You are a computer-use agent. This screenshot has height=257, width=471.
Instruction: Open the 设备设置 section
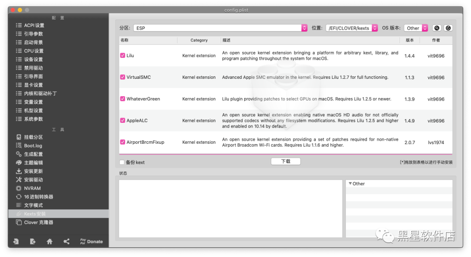coord(33,59)
